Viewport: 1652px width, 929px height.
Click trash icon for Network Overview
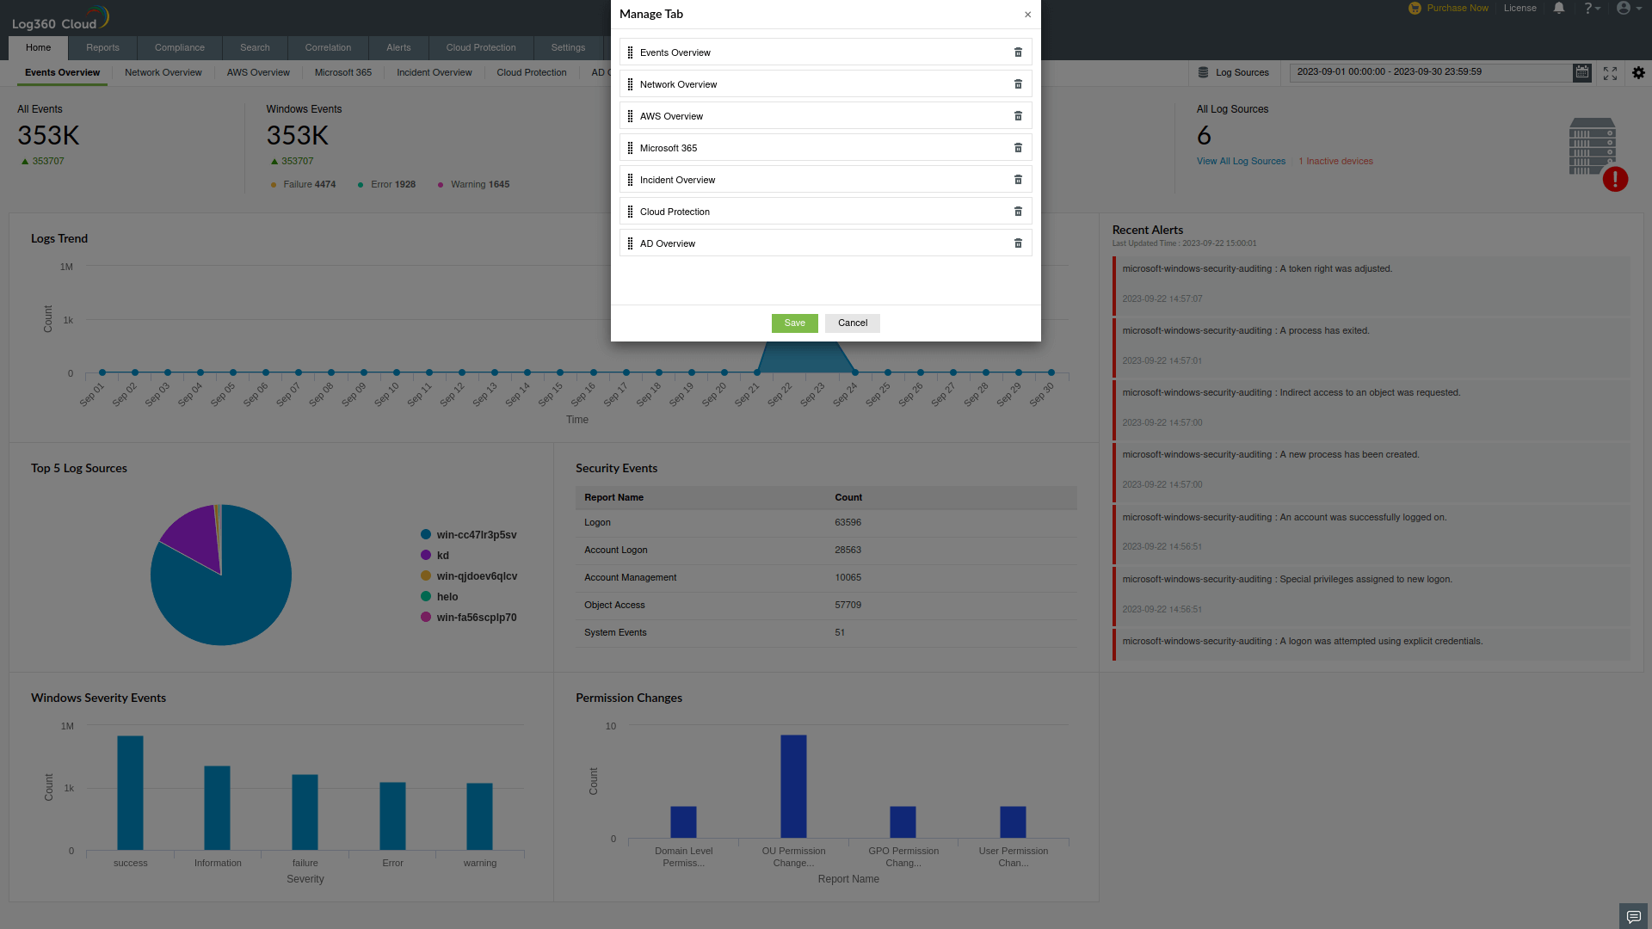[1018, 84]
